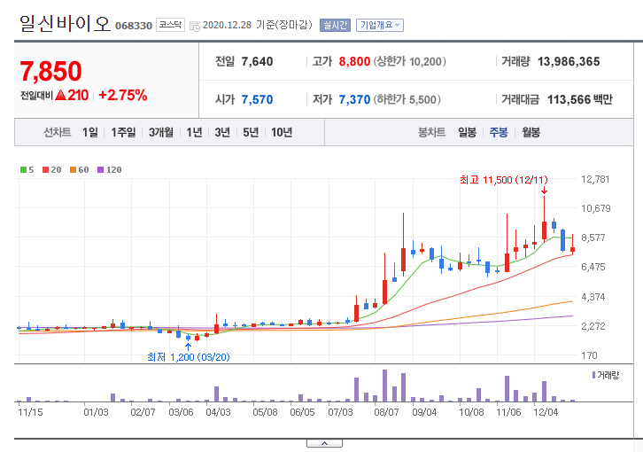Image resolution: width=643 pixels, height=452 pixels.
Task: Select the 1년 line chart period
Action: [x=194, y=132]
